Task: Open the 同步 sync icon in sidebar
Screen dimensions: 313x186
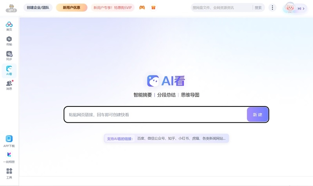Action: (9, 56)
